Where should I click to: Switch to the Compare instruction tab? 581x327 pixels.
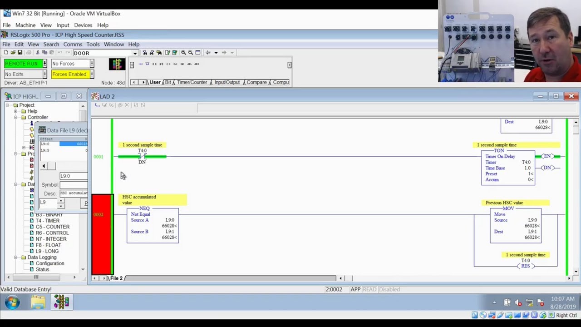(x=256, y=82)
